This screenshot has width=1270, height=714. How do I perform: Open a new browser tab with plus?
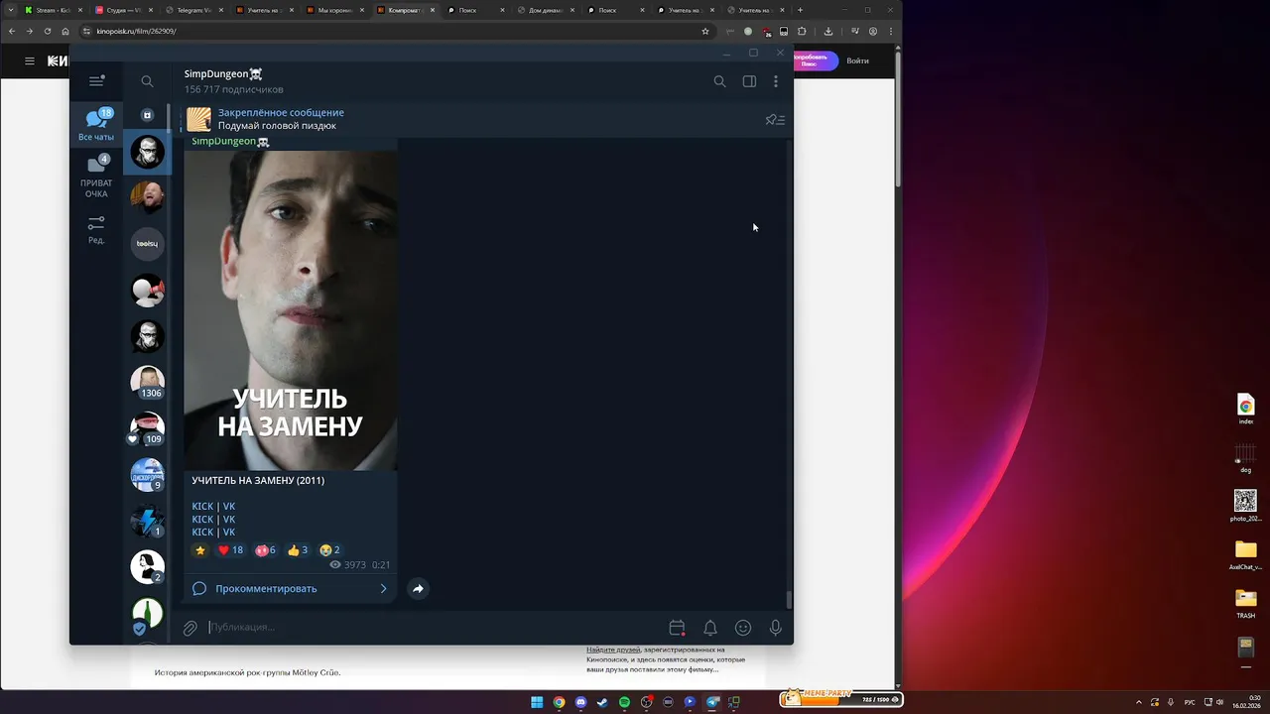click(800, 10)
